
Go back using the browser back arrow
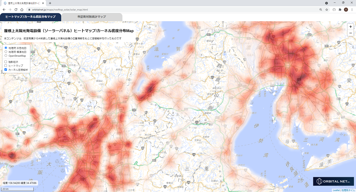(4, 10)
